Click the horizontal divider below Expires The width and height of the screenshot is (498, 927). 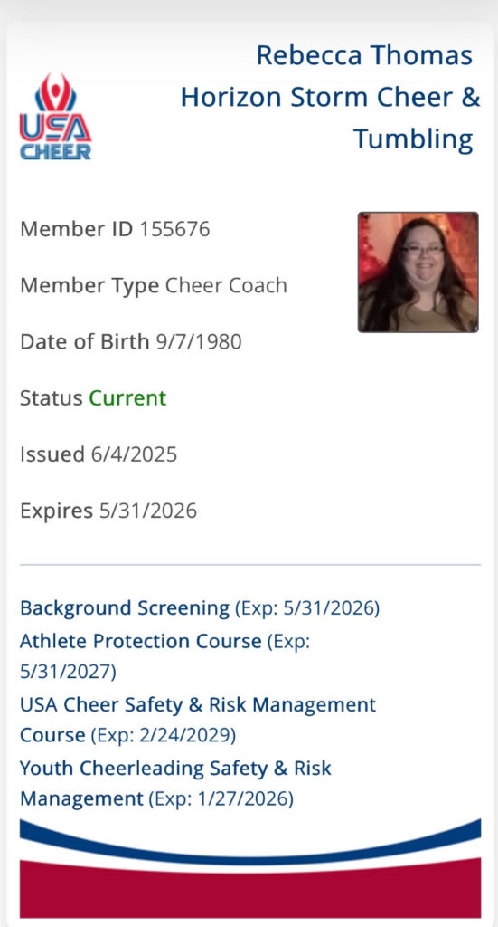[250, 565]
